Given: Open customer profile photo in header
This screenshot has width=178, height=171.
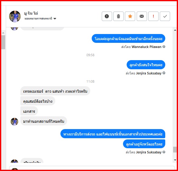Looking at the screenshot, I should [x=15, y=16].
